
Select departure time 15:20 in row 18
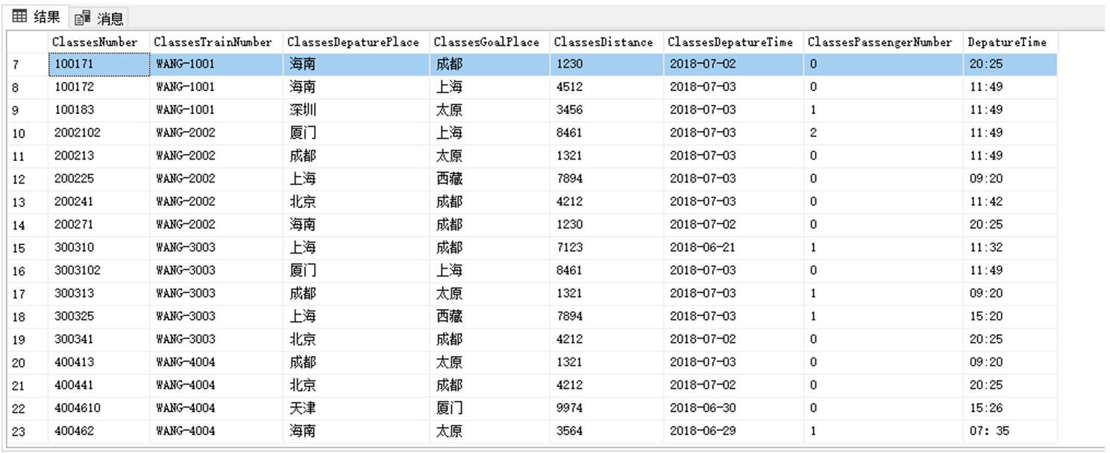(1010, 317)
